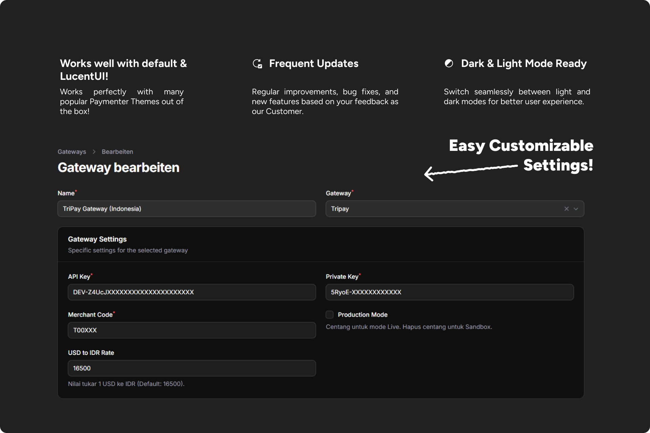
Task: Click the USD to IDR Rate input
Action: point(192,368)
